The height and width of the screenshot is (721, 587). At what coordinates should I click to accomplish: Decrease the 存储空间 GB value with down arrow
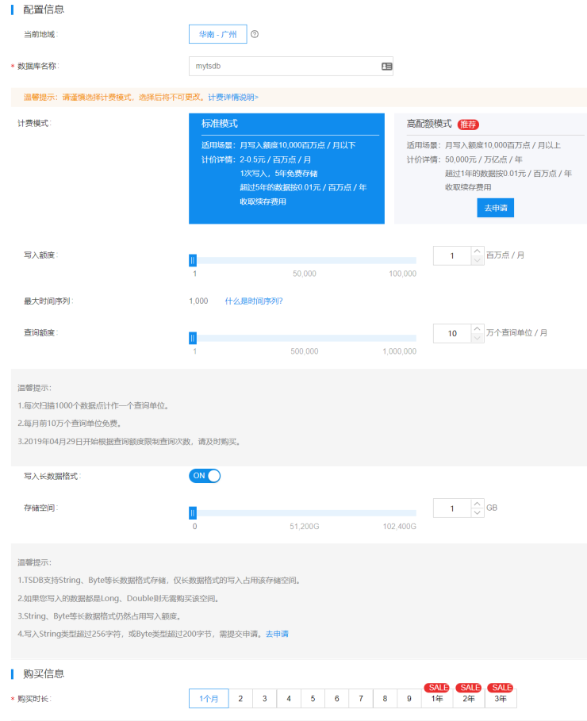click(478, 512)
